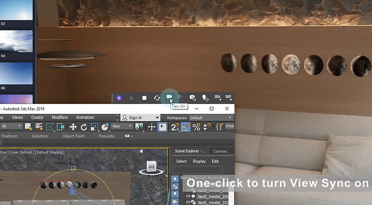Click the sync refresh arrows icon
Image resolution: width=372 pixels, height=205 pixels.
pyautogui.click(x=157, y=98)
